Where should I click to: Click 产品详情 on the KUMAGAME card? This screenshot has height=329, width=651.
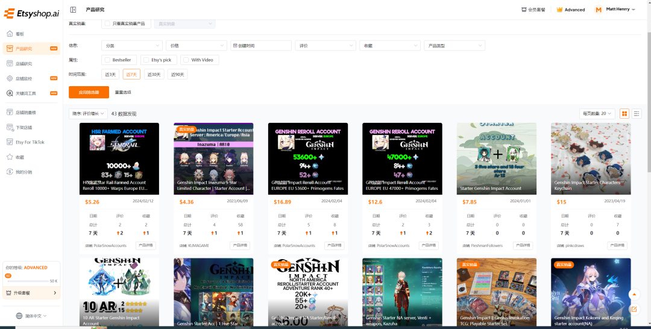coord(240,245)
